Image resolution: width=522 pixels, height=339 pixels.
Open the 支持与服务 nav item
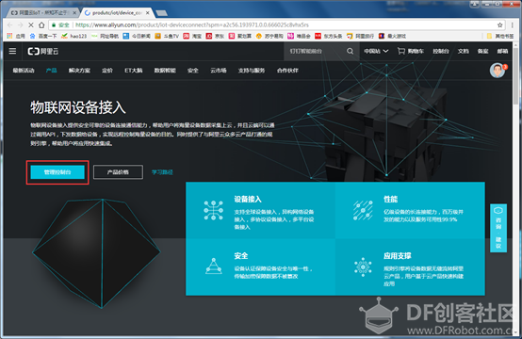coord(252,71)
